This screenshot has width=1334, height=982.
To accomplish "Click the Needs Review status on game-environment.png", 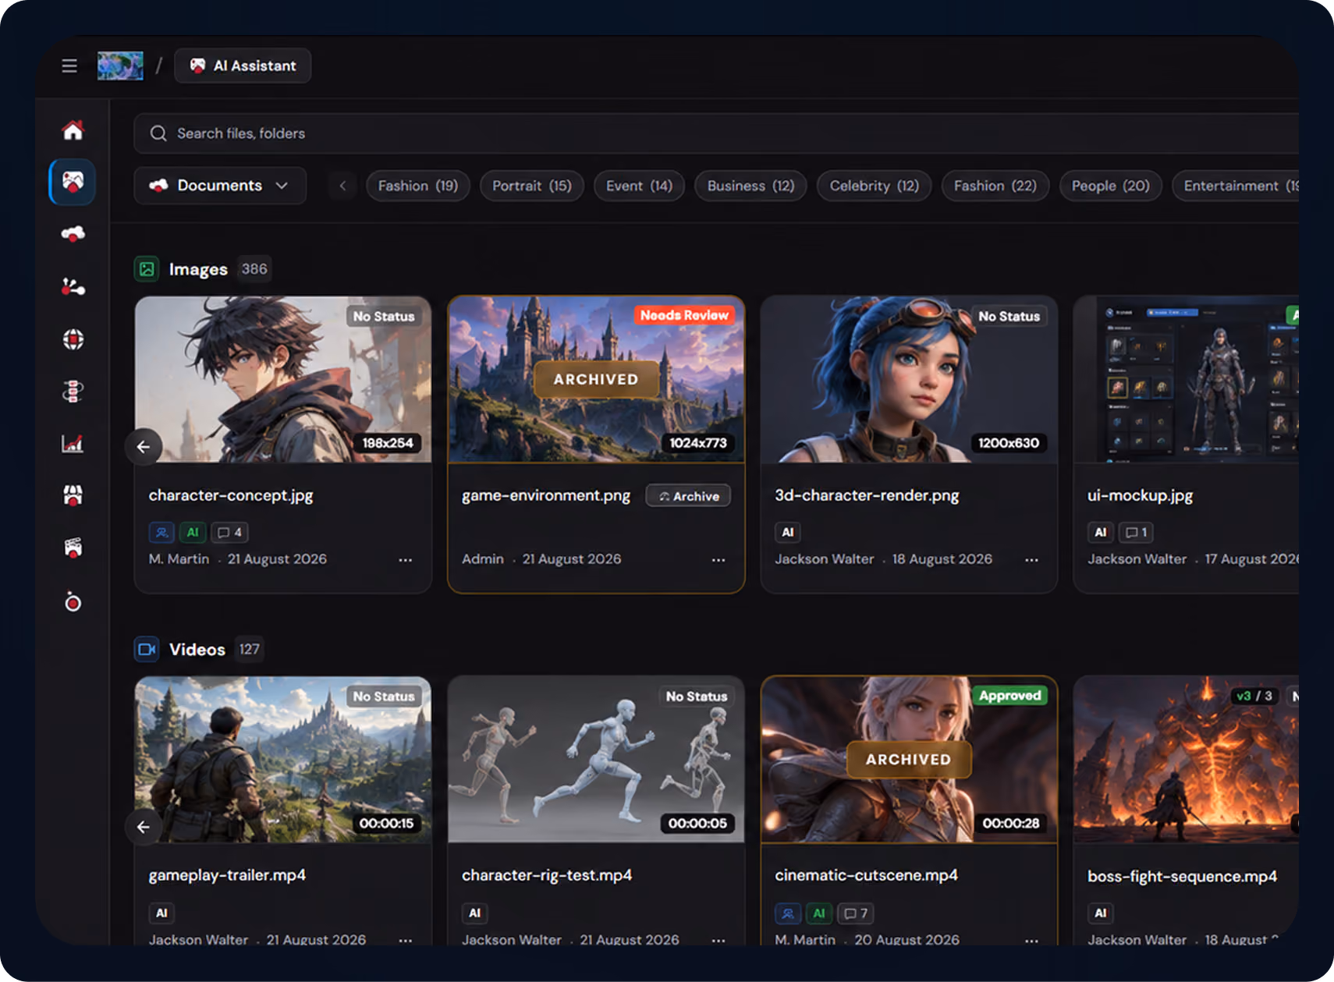I will [684, 315].
